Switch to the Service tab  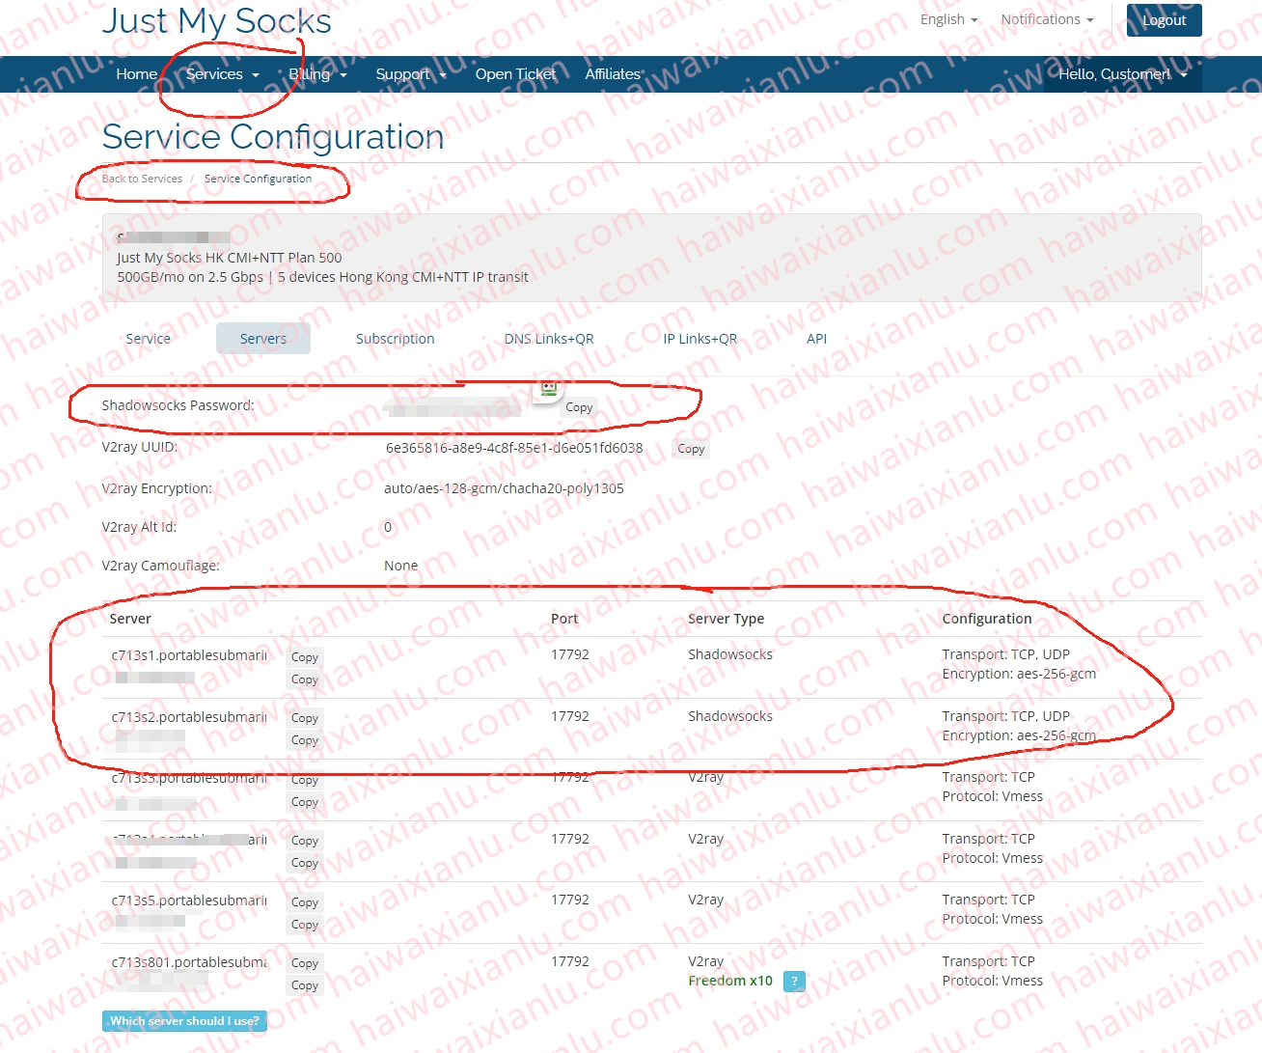(x=148, y=339)
